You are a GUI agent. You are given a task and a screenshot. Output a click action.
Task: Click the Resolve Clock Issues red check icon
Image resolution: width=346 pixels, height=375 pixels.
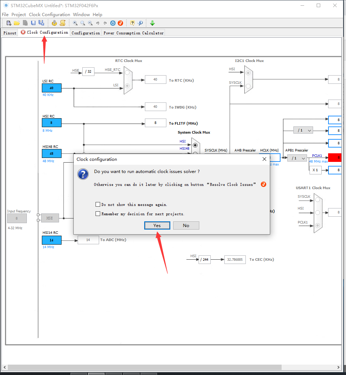pyautogui.click(x=120, y=23)
